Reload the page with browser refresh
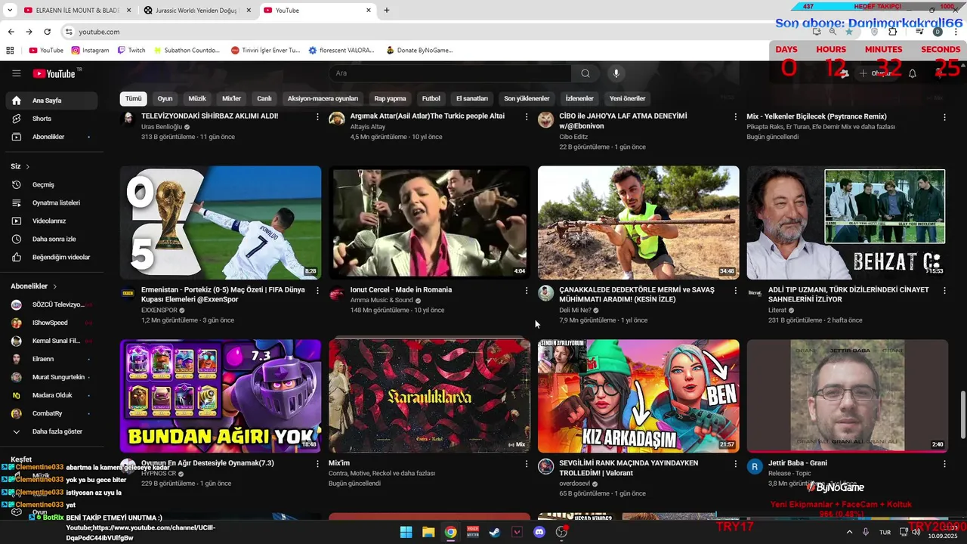Screen dimensions: 967x544 [x=47, y=32]
